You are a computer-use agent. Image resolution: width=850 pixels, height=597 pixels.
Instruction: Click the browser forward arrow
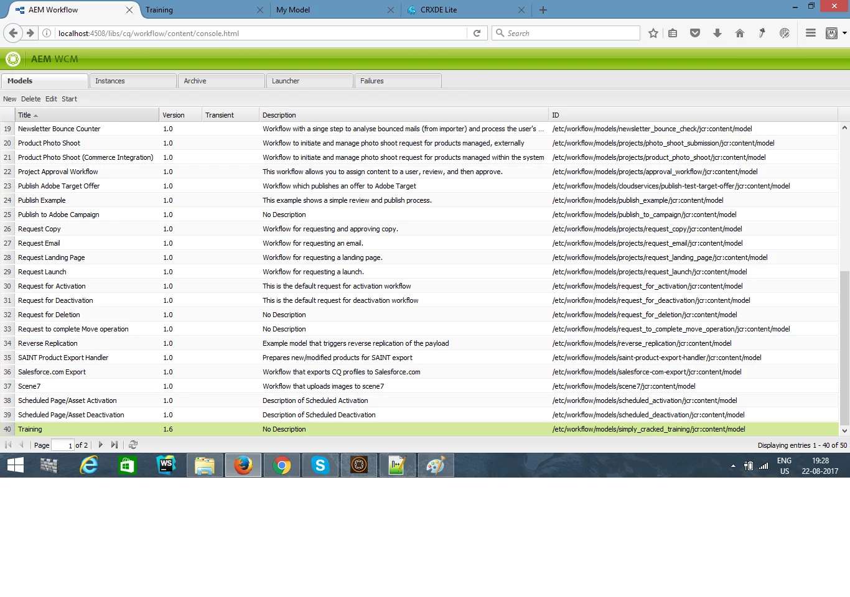click(30, 33)
